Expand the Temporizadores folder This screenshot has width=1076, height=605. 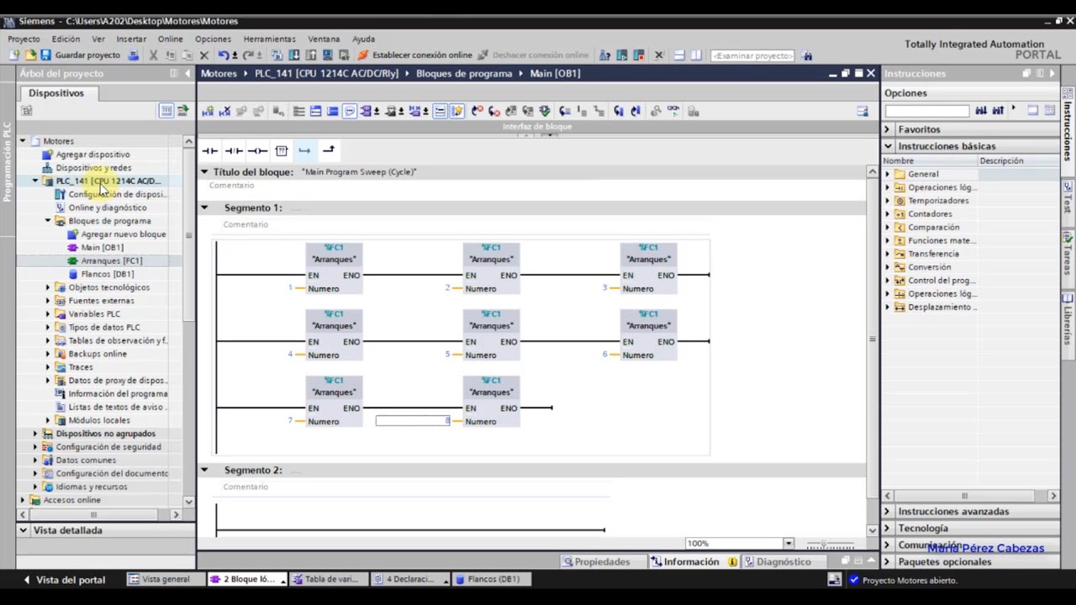coord(887,201)
